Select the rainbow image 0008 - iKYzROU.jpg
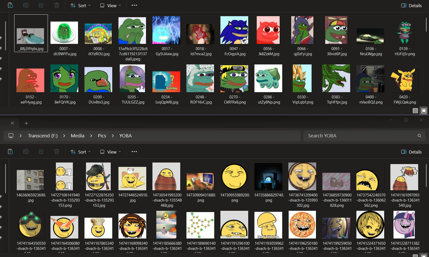The height and width of the screenshot is (257, 429). (98, 34)
